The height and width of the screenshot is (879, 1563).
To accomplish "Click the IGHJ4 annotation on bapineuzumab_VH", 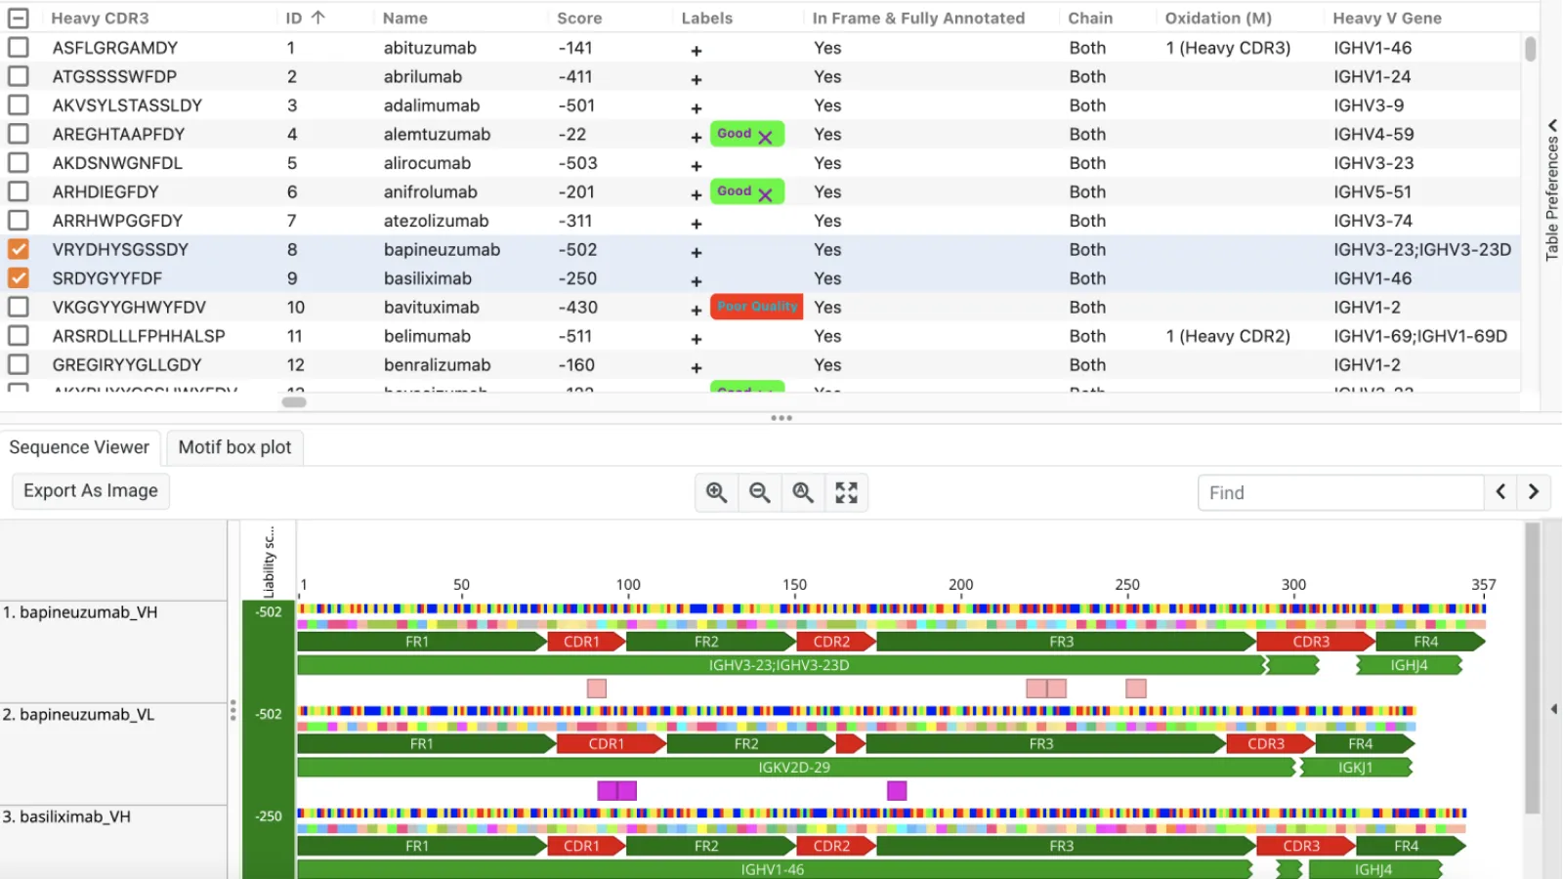I will tap(1409, 665).
